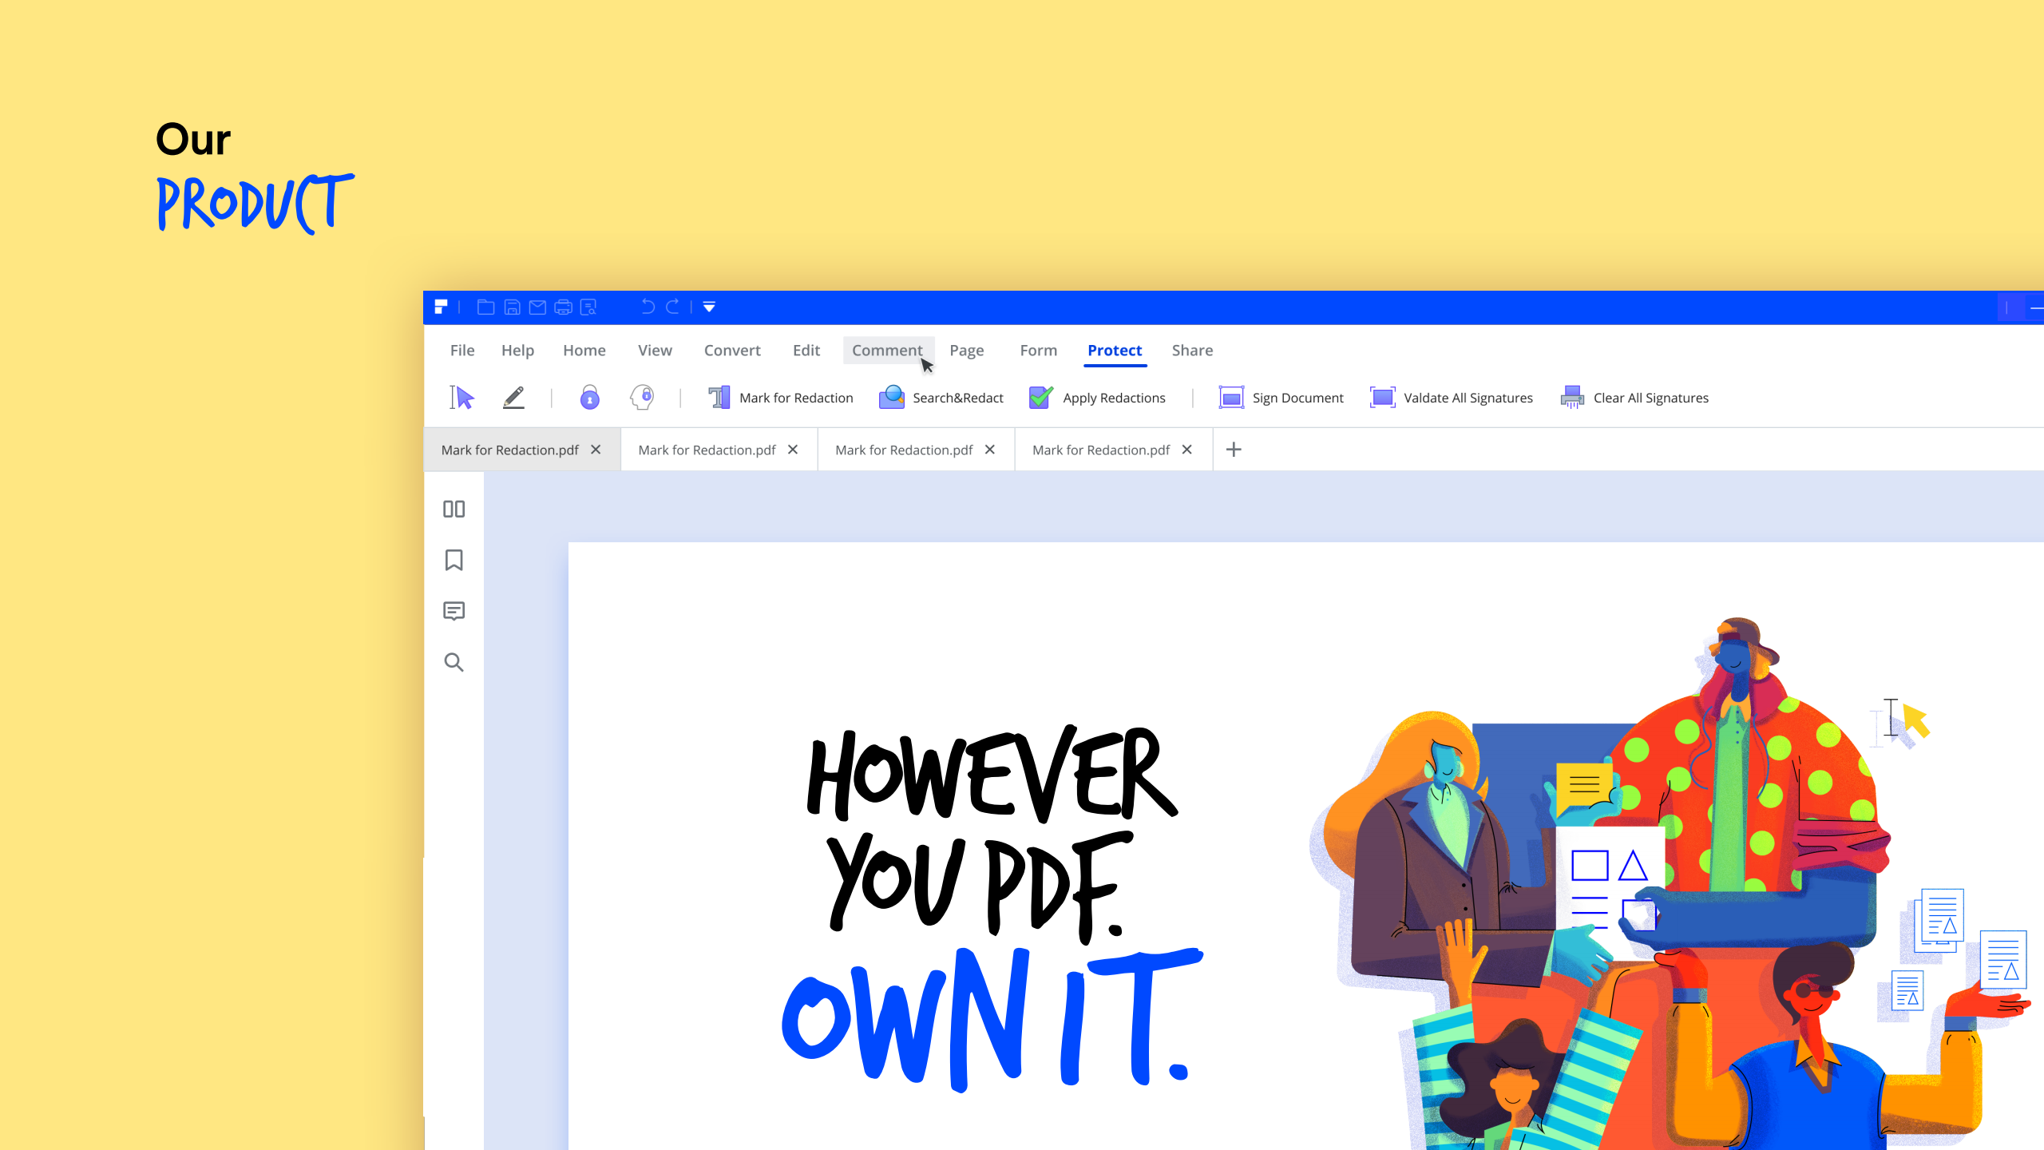
Task: Open the File menu
Action: [462, 351]
